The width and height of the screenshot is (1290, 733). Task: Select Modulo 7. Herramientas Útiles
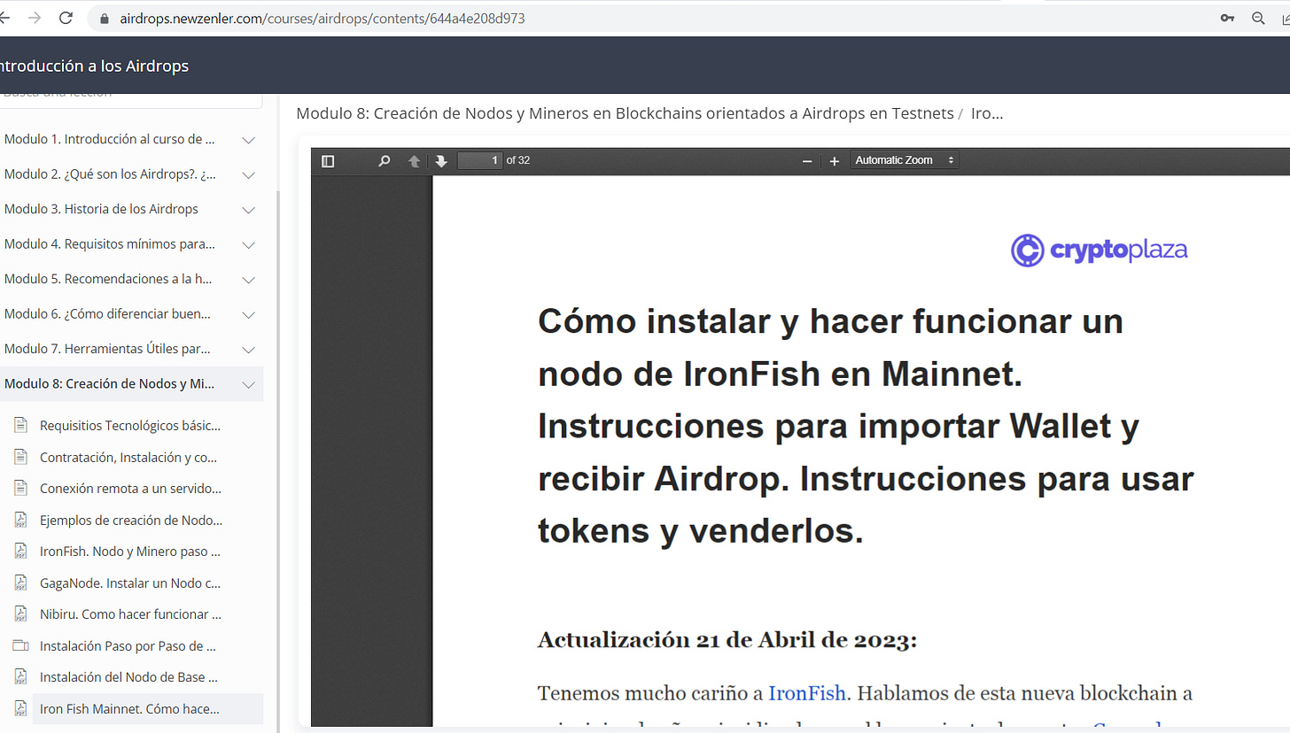pyautogui.click(x=107, y=349)
